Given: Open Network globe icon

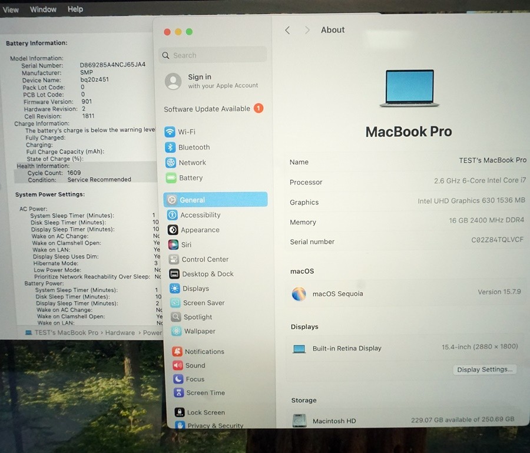Looking at the screenshot, I should pyautogui.click(x=171, y=163).
